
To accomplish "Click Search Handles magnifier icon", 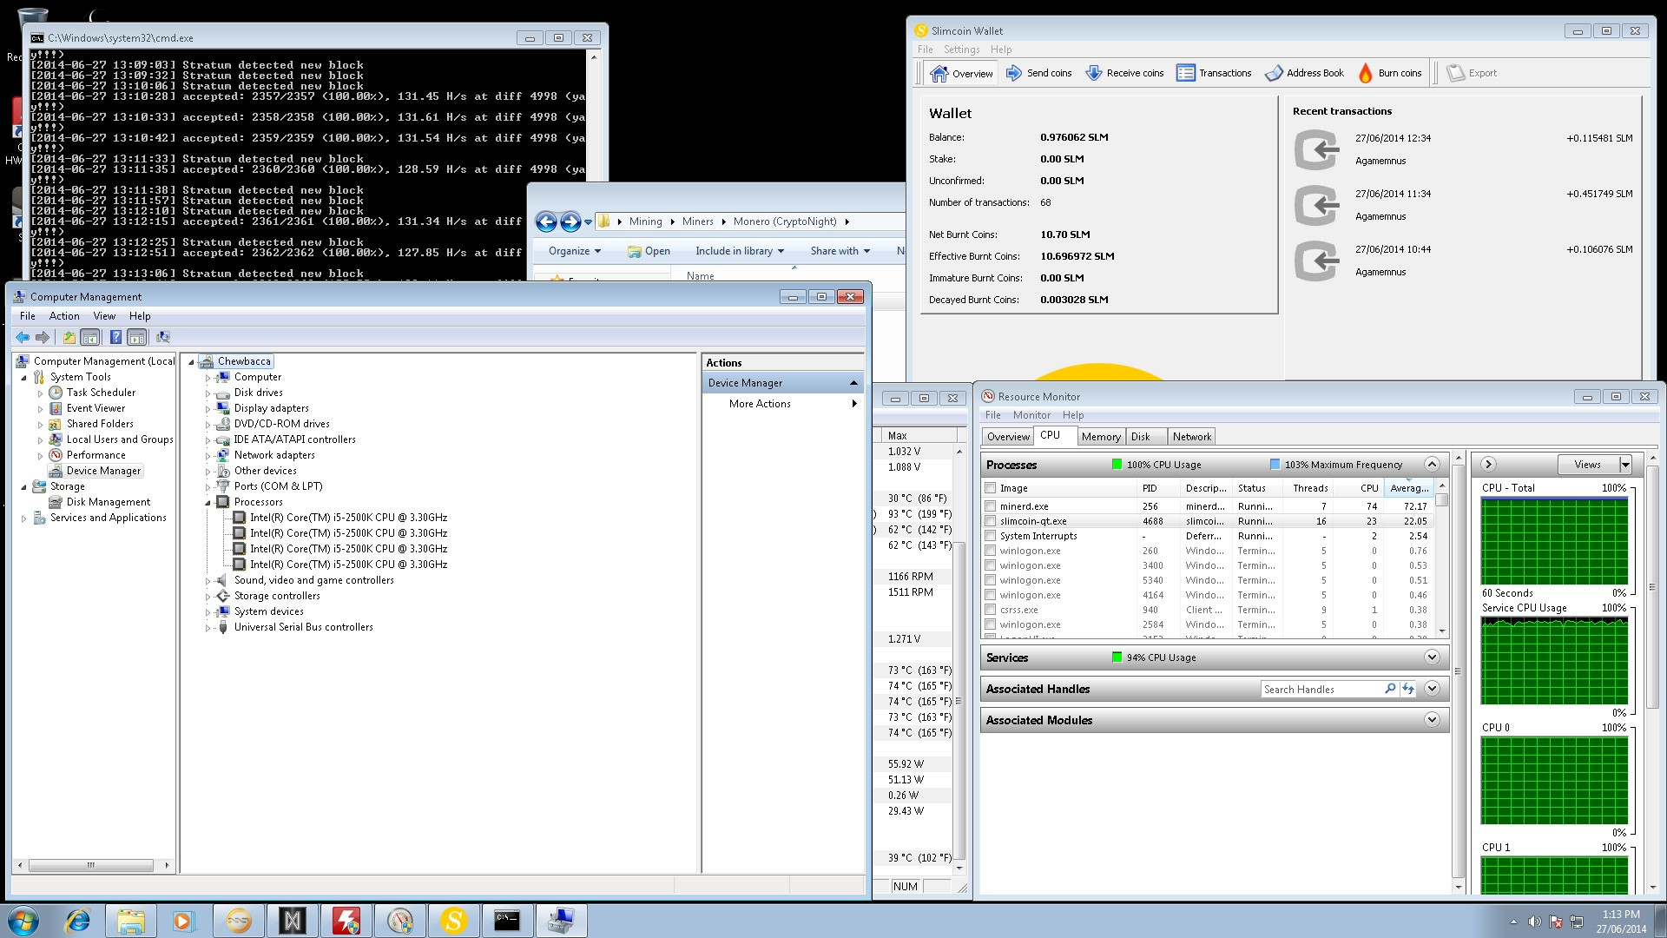I will click(x=1390, y=689).
